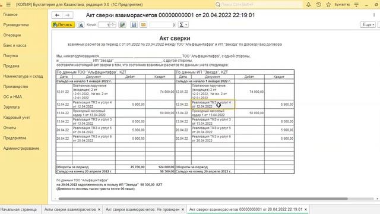This screenshot has width=380, height=214.
Task: Select the 8 000,00 debit cell on Альфацинтафра side
Action: pyautogui.click(x=131, y=121)
